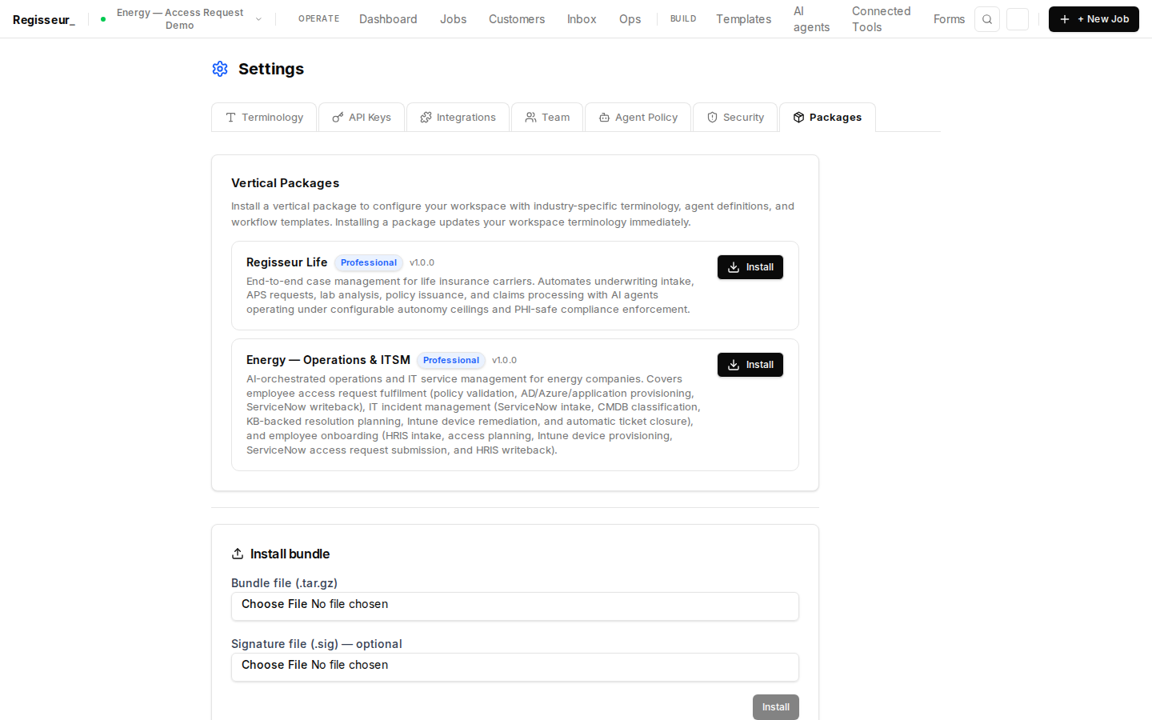Click the Install bundle submit button
This screenshot has width=1152, height=720.
pos(775,707)
